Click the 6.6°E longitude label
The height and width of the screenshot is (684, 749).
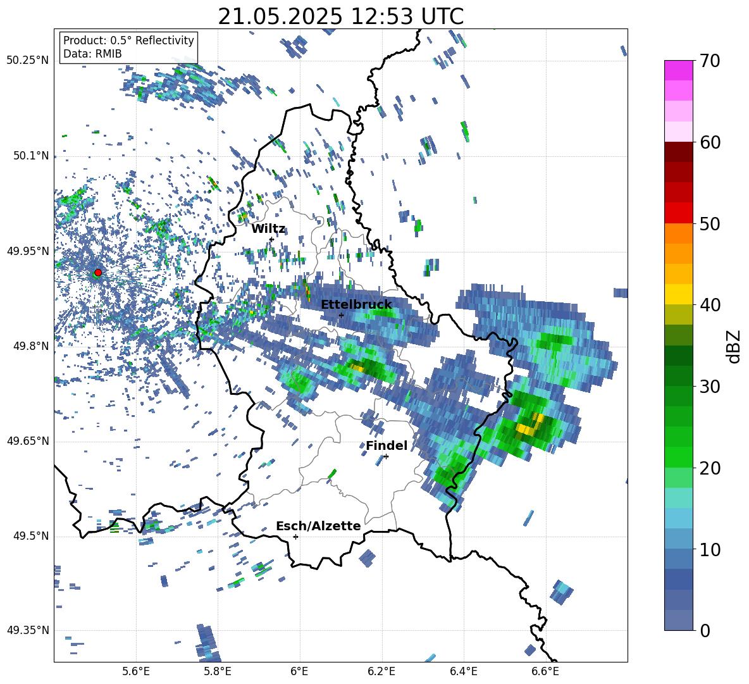tap(545, 671)
